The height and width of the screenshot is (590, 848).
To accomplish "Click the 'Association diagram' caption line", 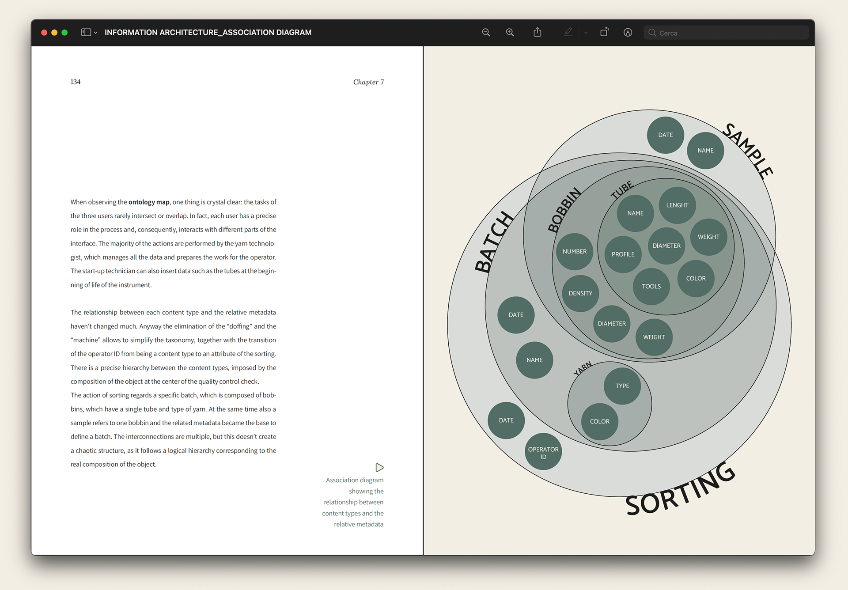I will click(x=355, y=480).
